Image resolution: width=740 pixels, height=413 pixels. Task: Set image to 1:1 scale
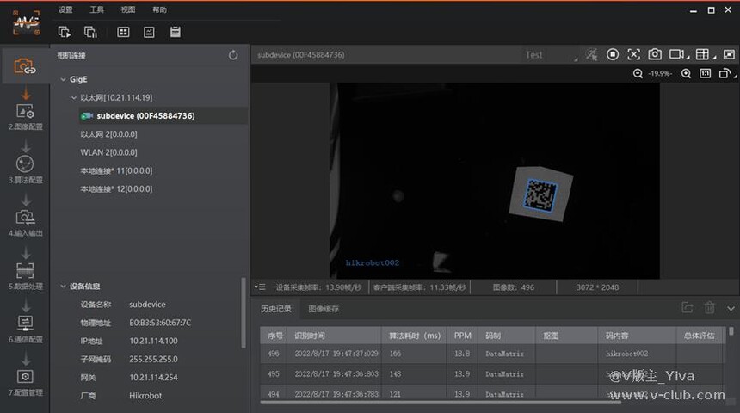click(705, 74)
